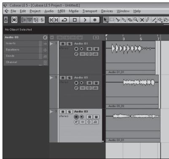Open the Help menu
The height and width of the screenshot is (159, 169).
click(x=137, y=11)
